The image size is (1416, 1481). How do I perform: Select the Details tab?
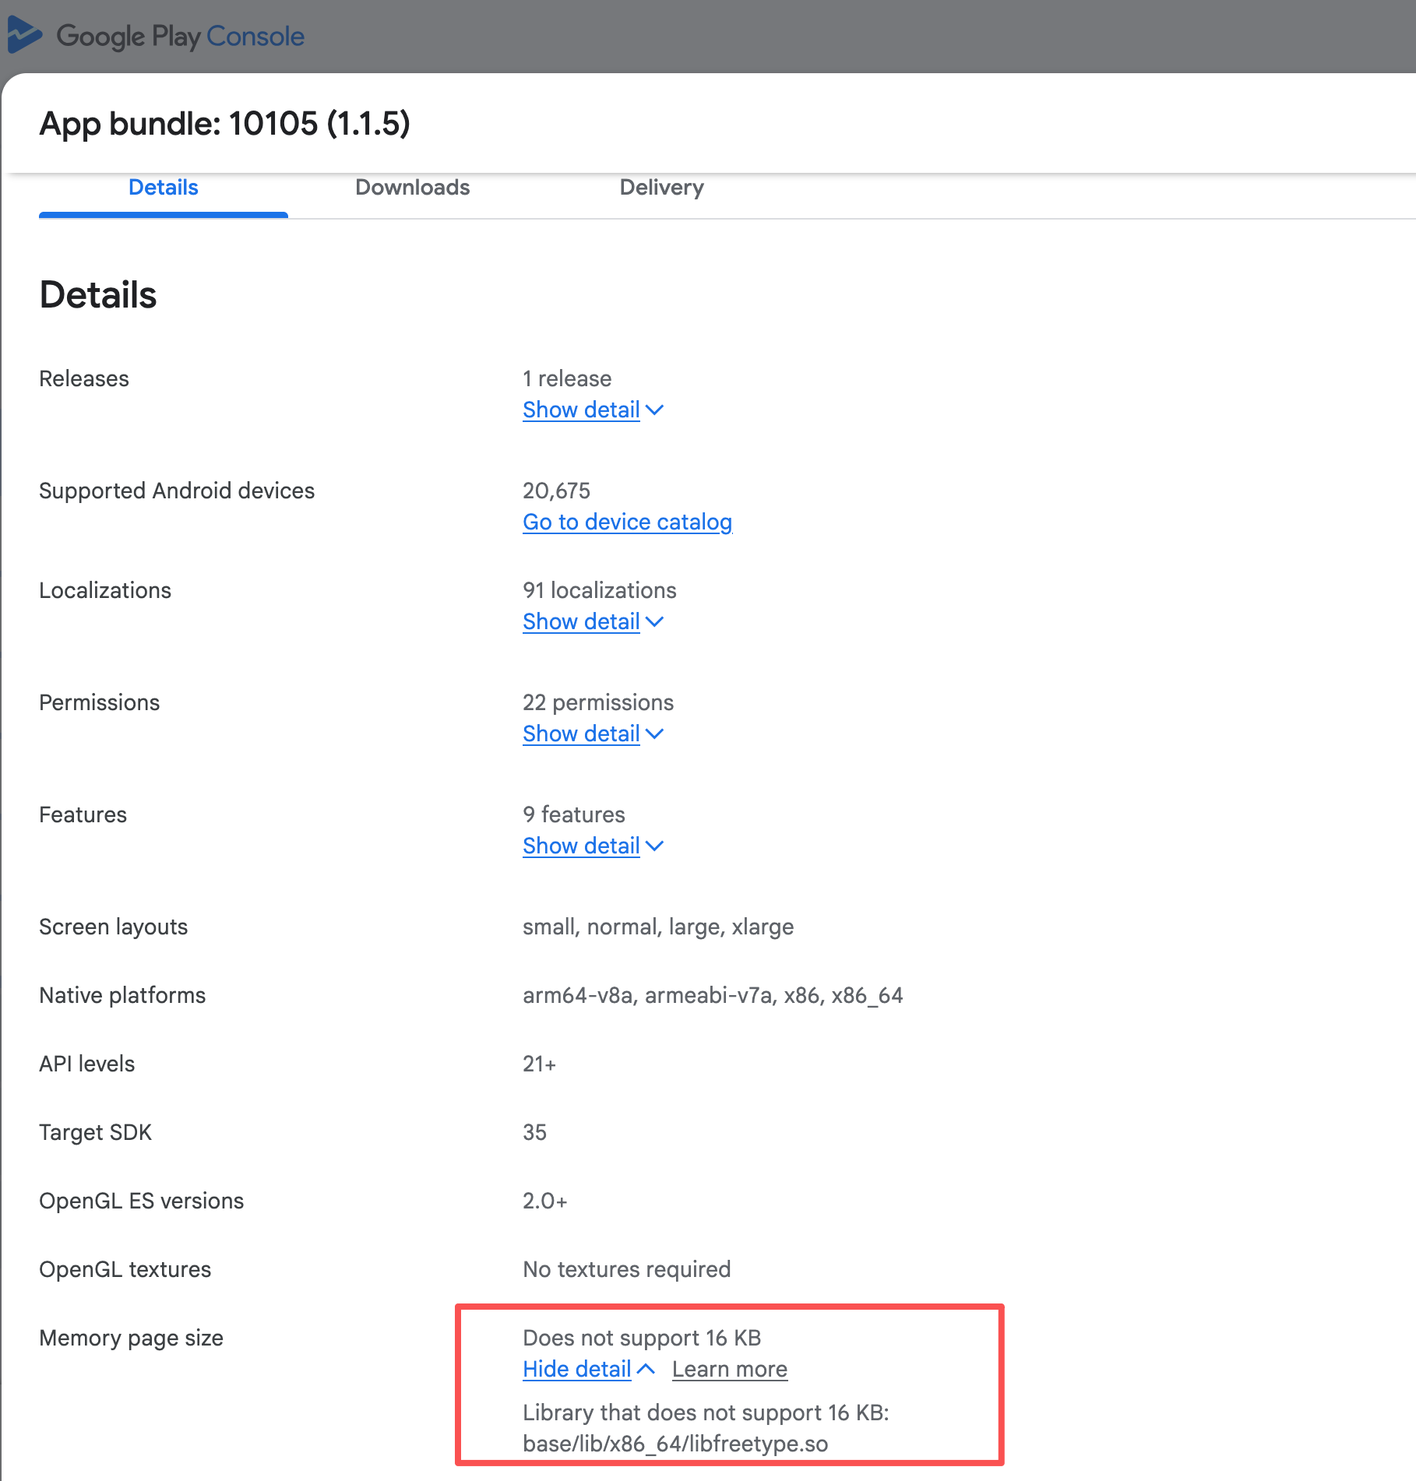(x=163, y=188)
